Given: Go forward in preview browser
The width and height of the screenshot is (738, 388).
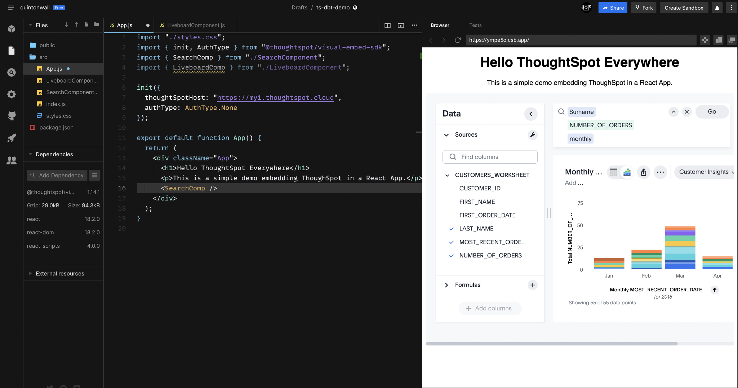Looking at the screenshot, I should pos(444,40).
